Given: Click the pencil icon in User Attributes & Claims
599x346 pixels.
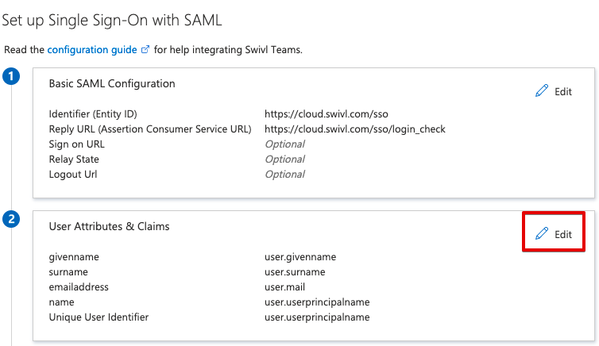Looking at the screenshot, I should coord(542,233).
